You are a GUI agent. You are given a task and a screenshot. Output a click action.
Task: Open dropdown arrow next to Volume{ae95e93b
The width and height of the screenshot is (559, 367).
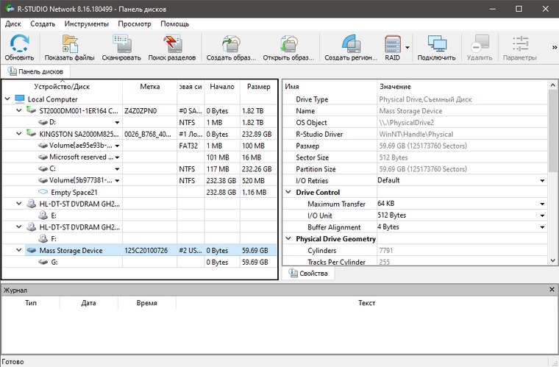[117, 146]
